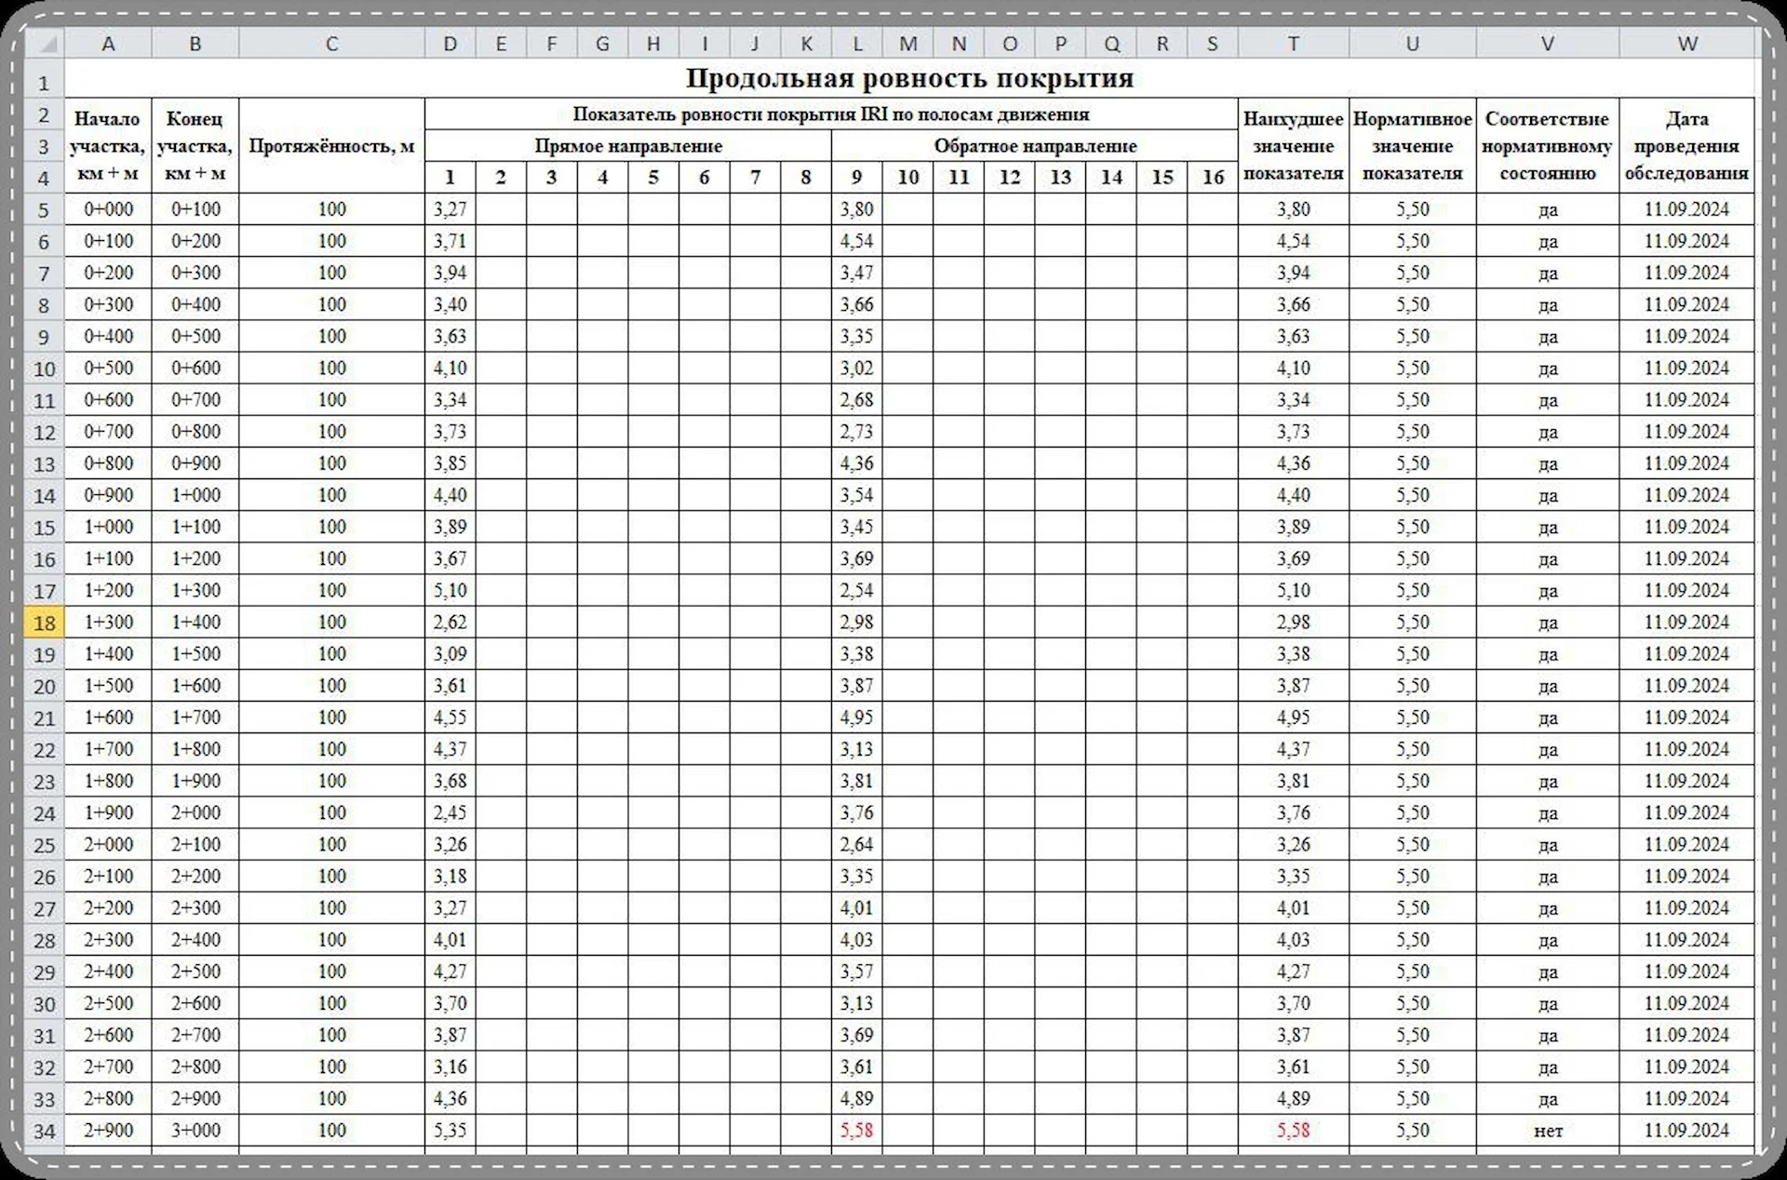Select column D header
This screenshot has width=1787, height=1180.
pyautogui.click(x=450, y=44)
